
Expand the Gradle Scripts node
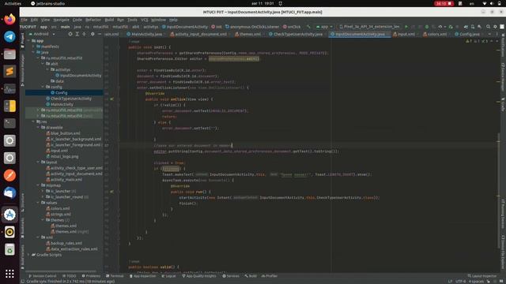(x=28, y=255)
